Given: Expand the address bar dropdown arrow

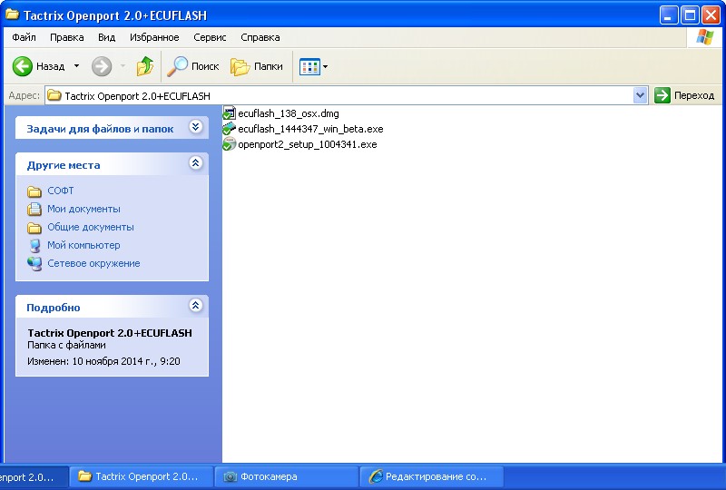Looking at the screenshot, I should [640, 96].
